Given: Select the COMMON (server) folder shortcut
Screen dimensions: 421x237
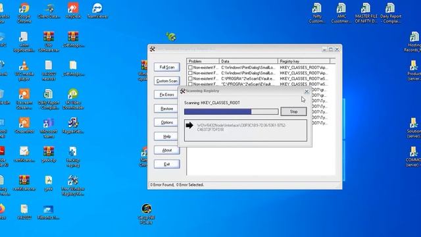Looking at the screenshot, I should coord(414,157).
